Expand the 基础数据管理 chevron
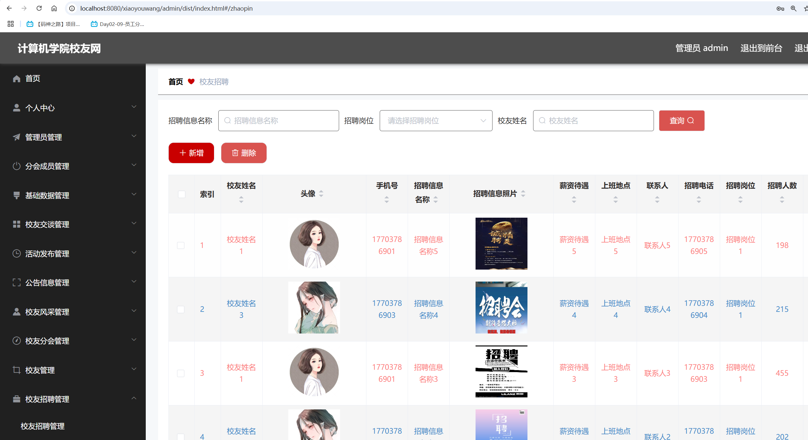Screen dimensions: 808x440 [x=134, y=194]
